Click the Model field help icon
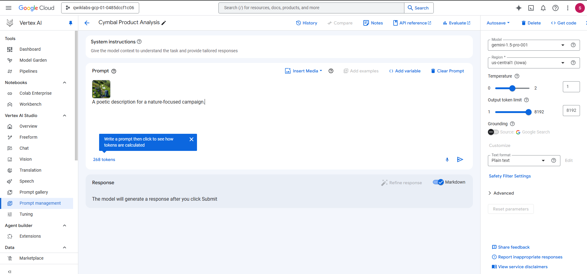The width and height of the screenshot is (587, 274). 573,45
